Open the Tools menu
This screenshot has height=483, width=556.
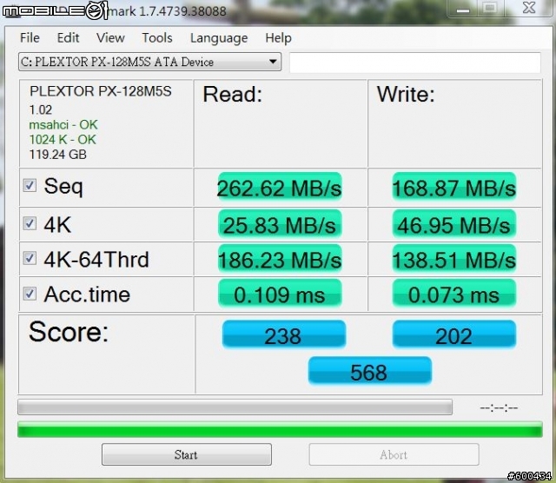pos(157,37)
